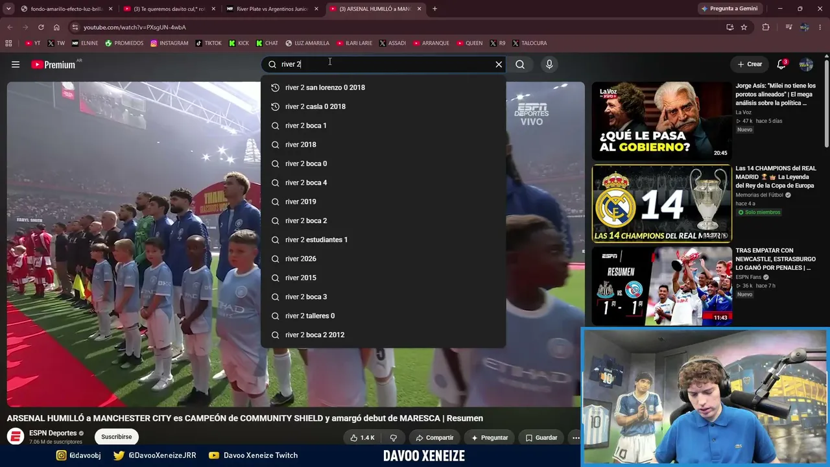Focus the YouTube search input field
The width and height of the screenshot is (830, 467).
(385, 64)
